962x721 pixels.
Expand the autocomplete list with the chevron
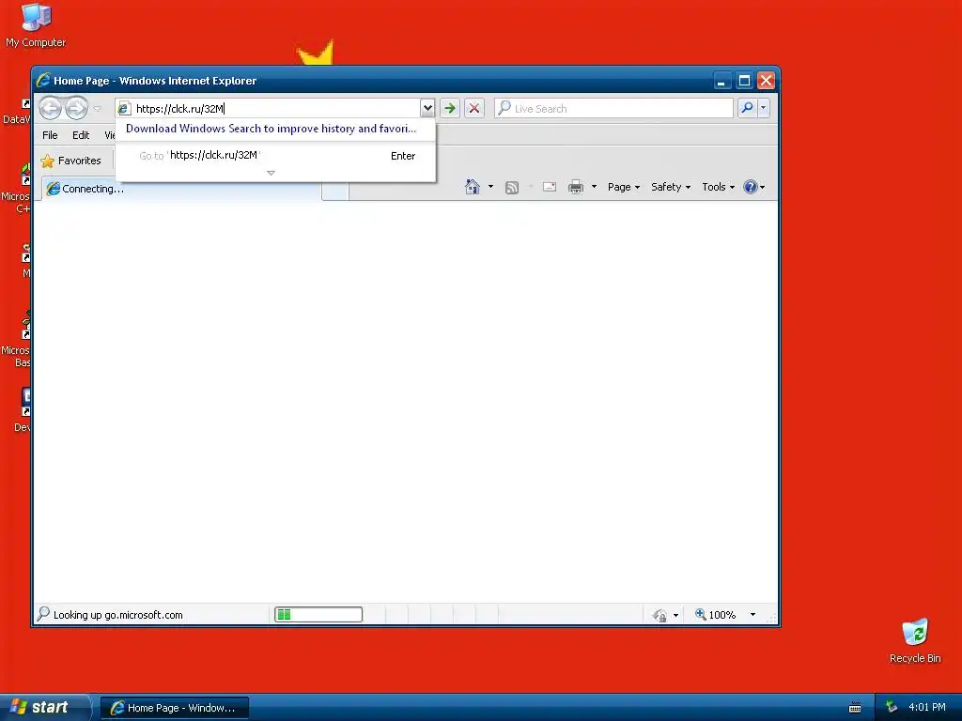coord(272,173)
